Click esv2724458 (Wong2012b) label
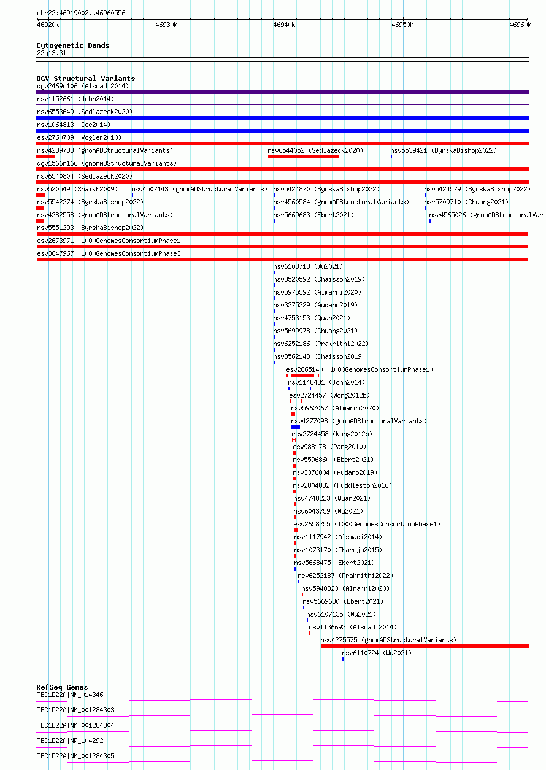546x770 pixels. pyautogui.click(x=332, y=434)
